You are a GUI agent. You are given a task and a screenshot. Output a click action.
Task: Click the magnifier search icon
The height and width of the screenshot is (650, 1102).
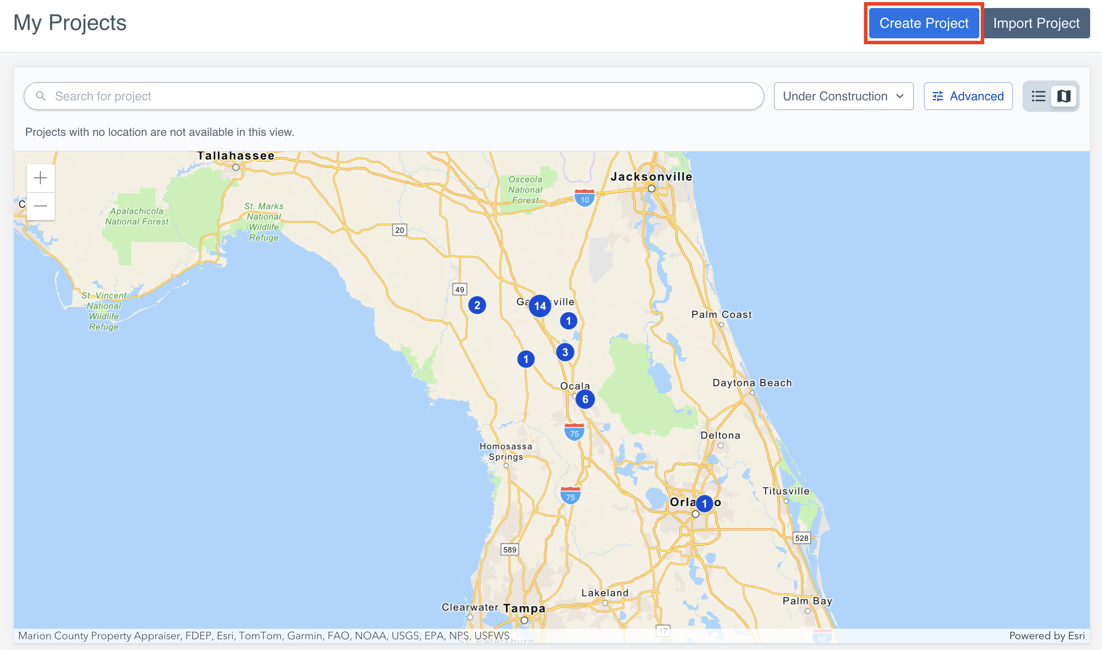point(41,96)
